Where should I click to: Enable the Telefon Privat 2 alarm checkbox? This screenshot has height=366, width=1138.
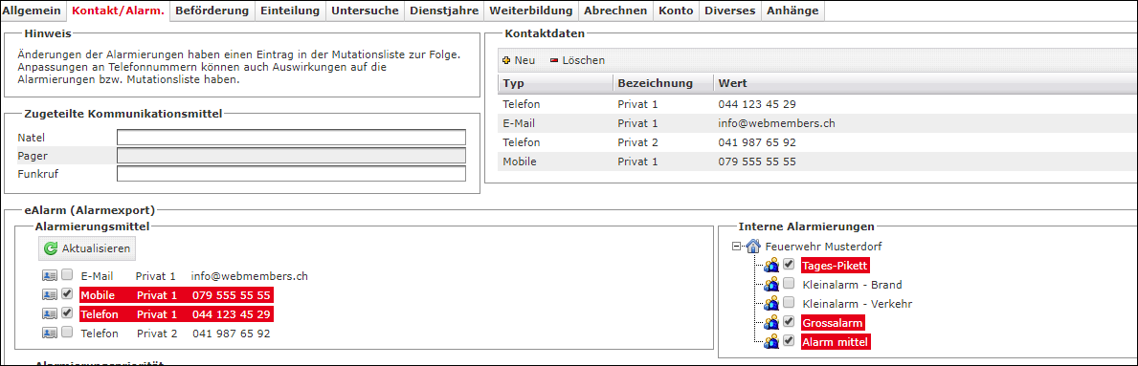point(67,332)
